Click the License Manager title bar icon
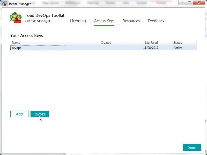Screen dimensions: 207x155 click(4, 4)
